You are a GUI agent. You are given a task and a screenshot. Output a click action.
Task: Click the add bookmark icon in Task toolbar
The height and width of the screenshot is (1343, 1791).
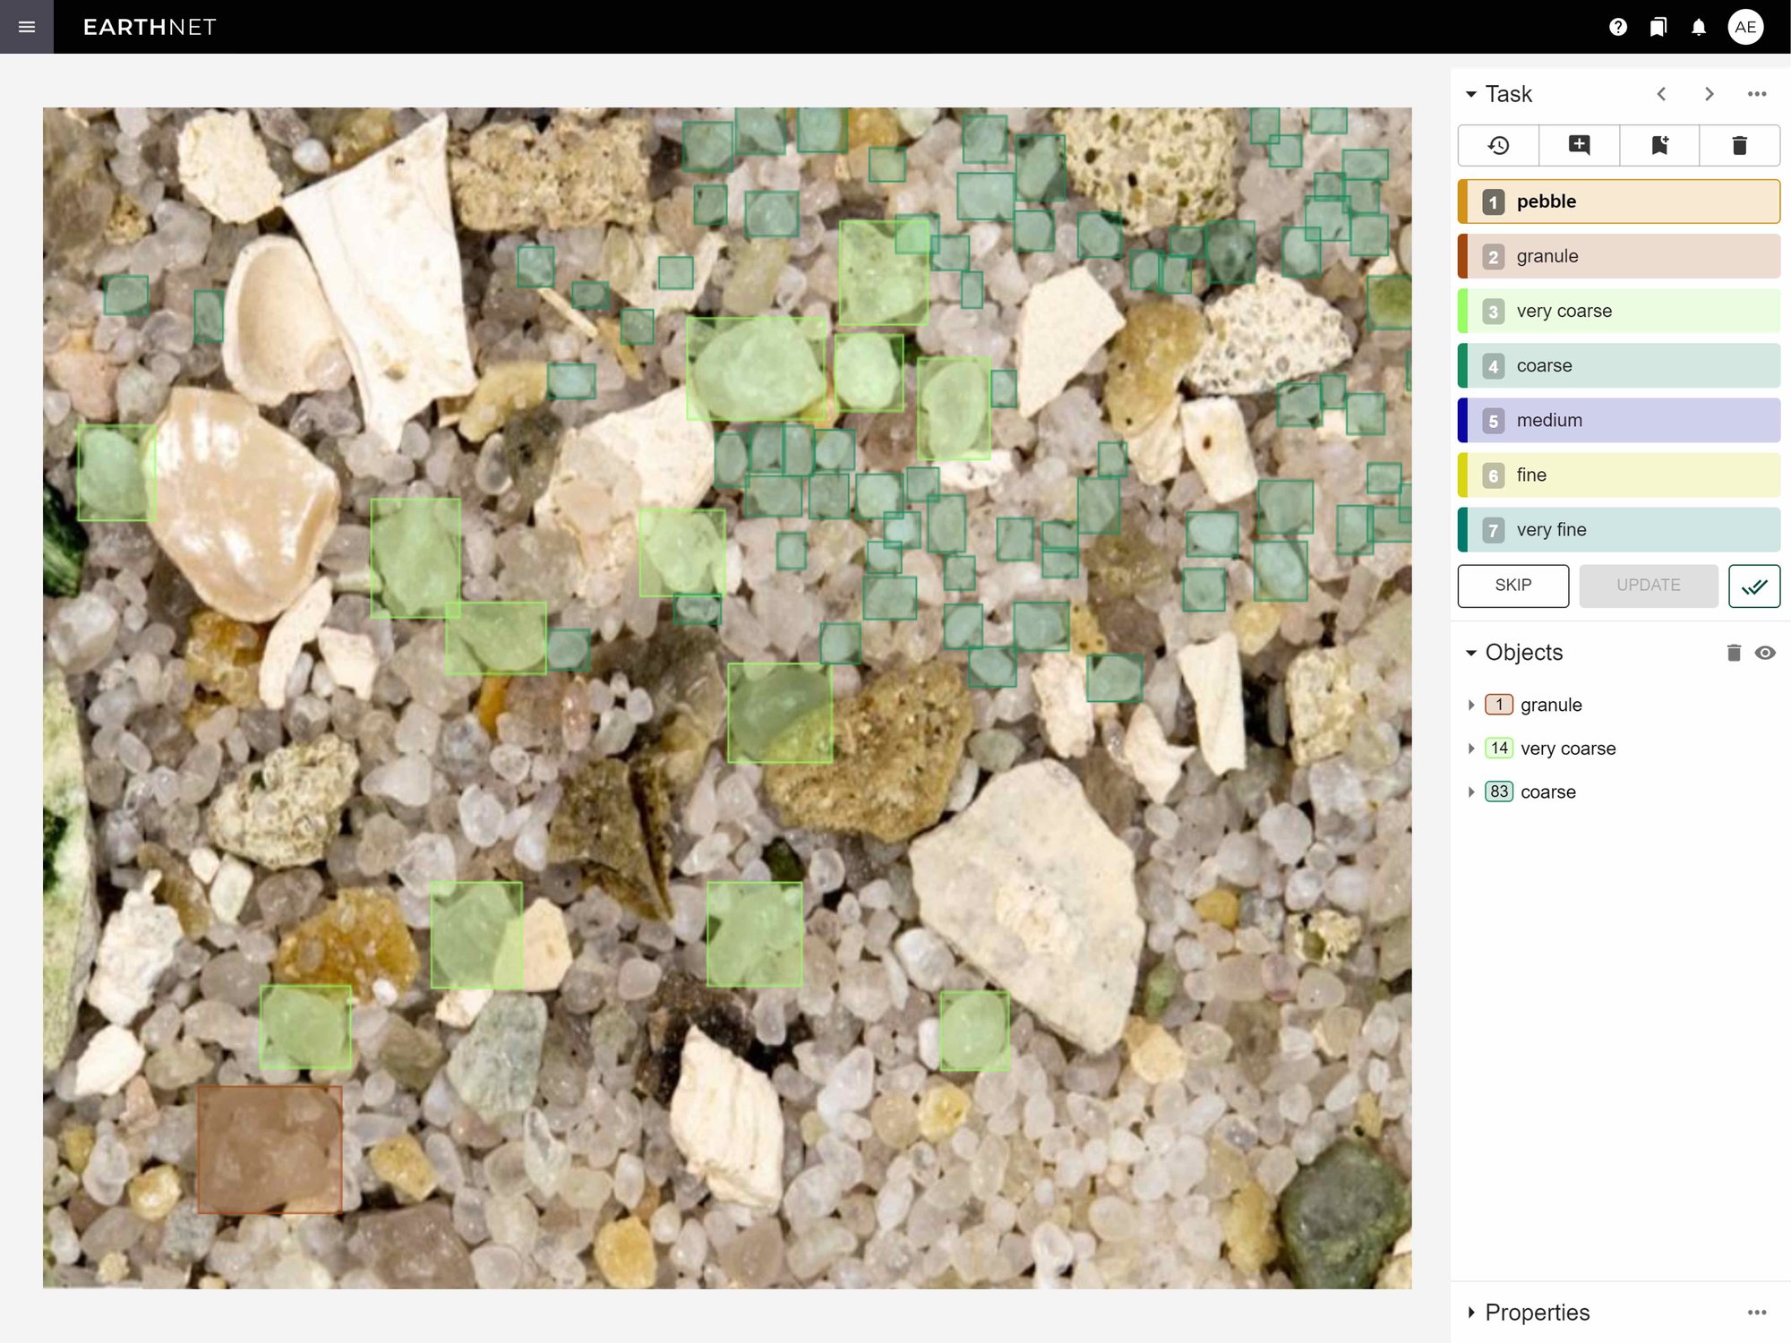point(1659,145)
